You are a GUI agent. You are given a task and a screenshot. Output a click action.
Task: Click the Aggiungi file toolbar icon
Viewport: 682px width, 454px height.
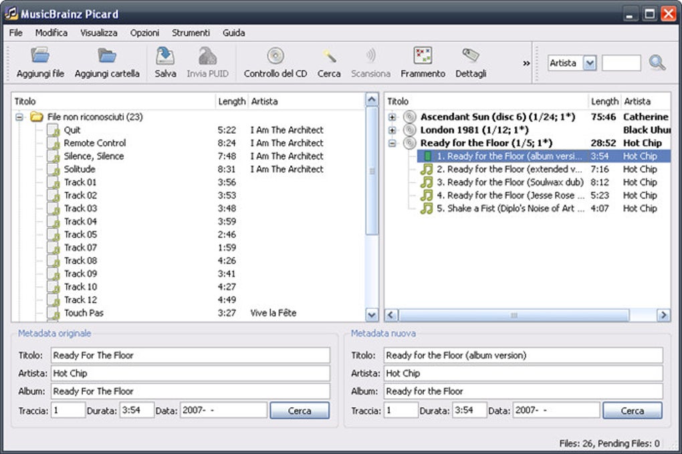40,55
